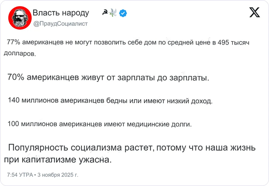Viewport: 269px width, 186px height.
Task: Open the X logo
Action: point(254,13)
